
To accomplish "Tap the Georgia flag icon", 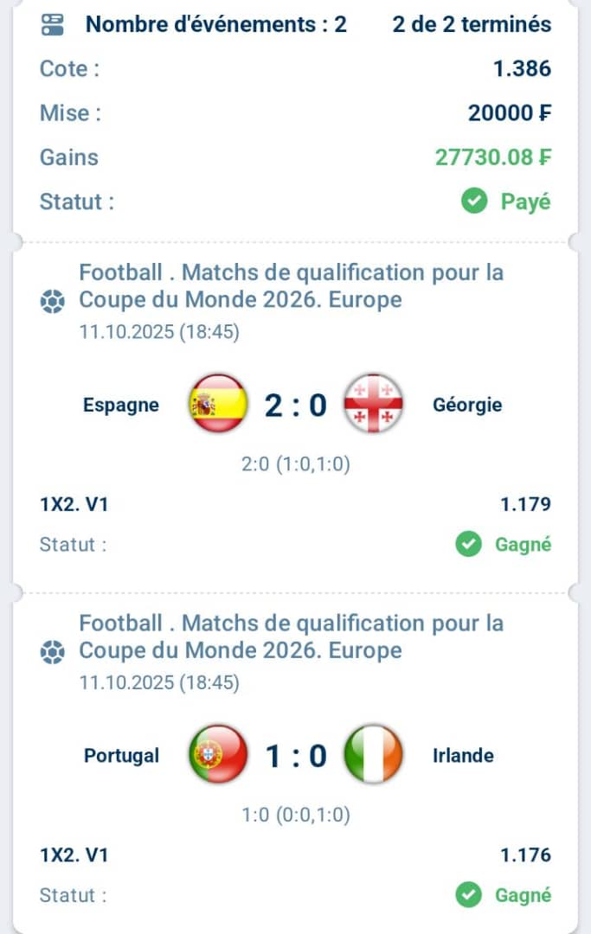I will point(374,405).
